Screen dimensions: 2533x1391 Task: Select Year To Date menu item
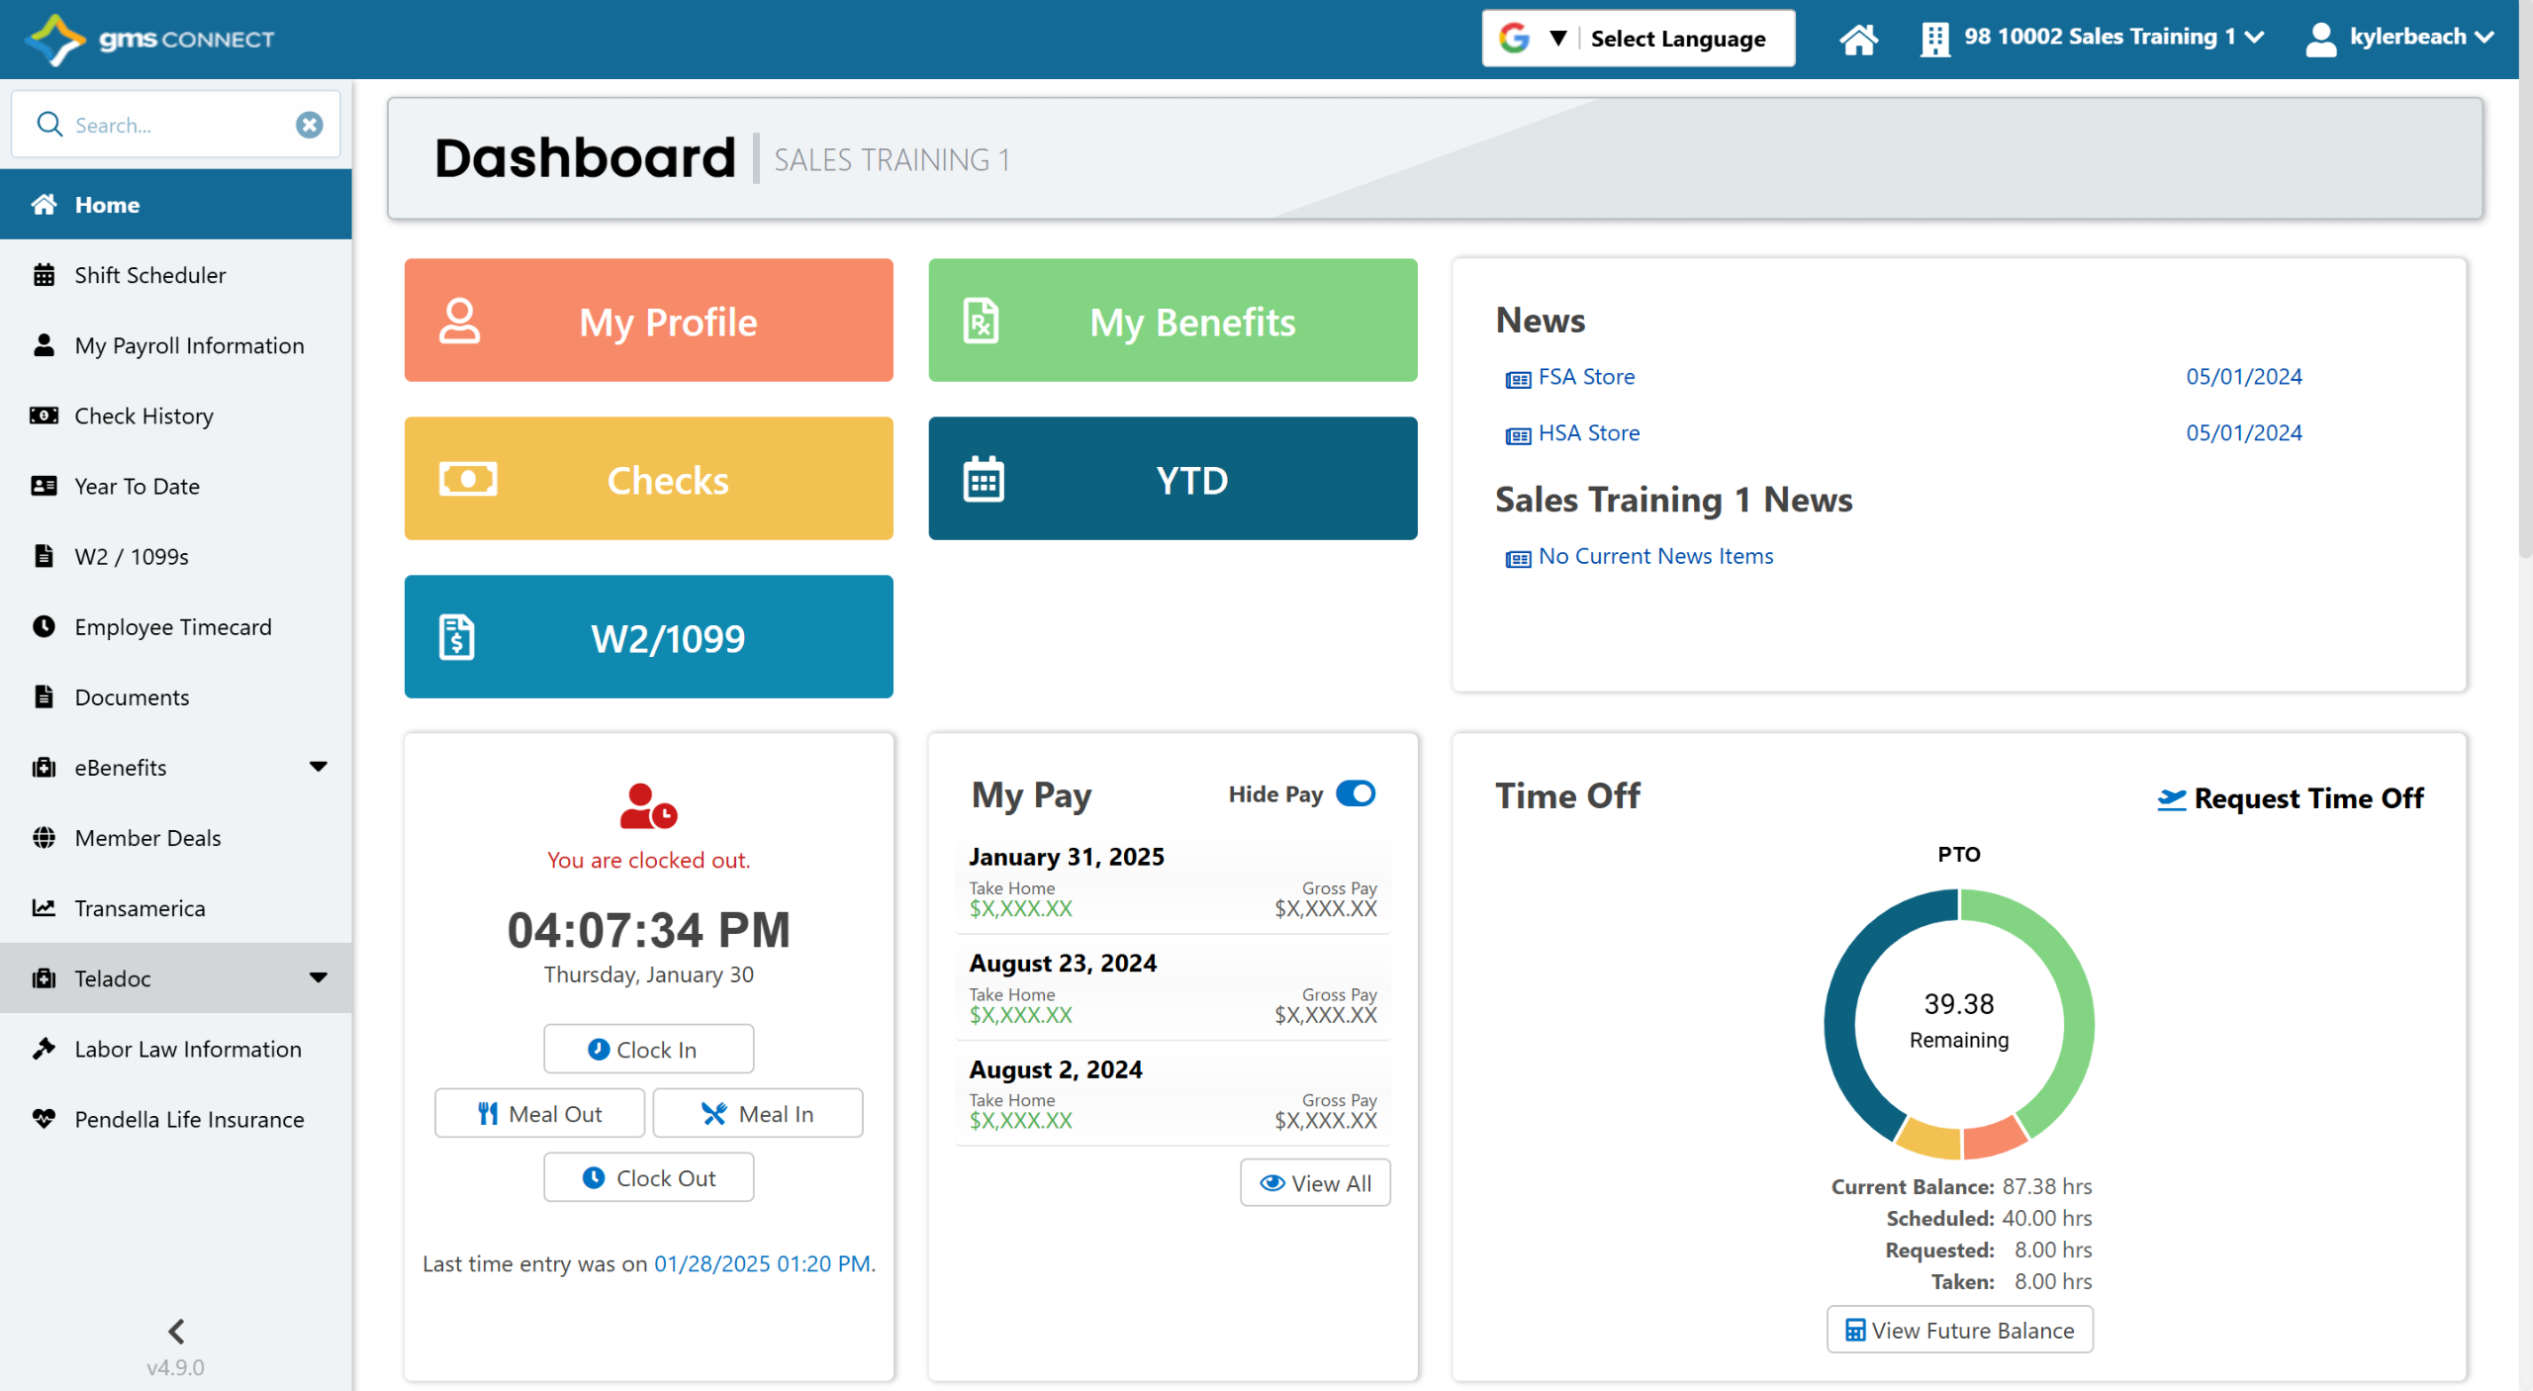pyautogui.click(x=137, y=486)
